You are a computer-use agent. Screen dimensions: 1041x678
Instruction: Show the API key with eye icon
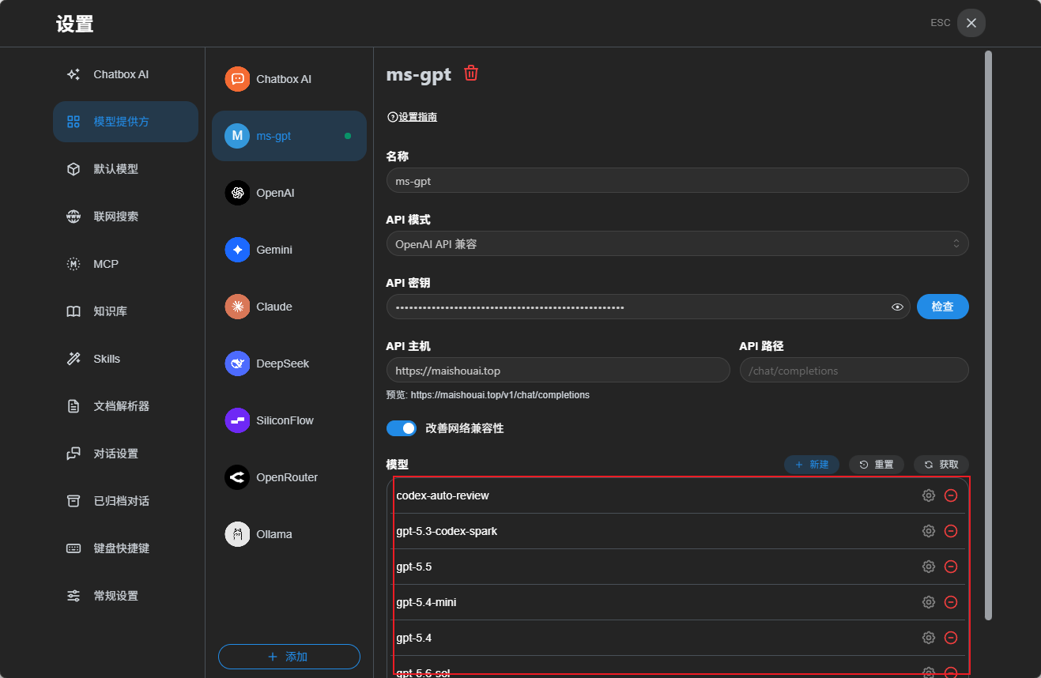pyautogui.click(x=897, y=307)
